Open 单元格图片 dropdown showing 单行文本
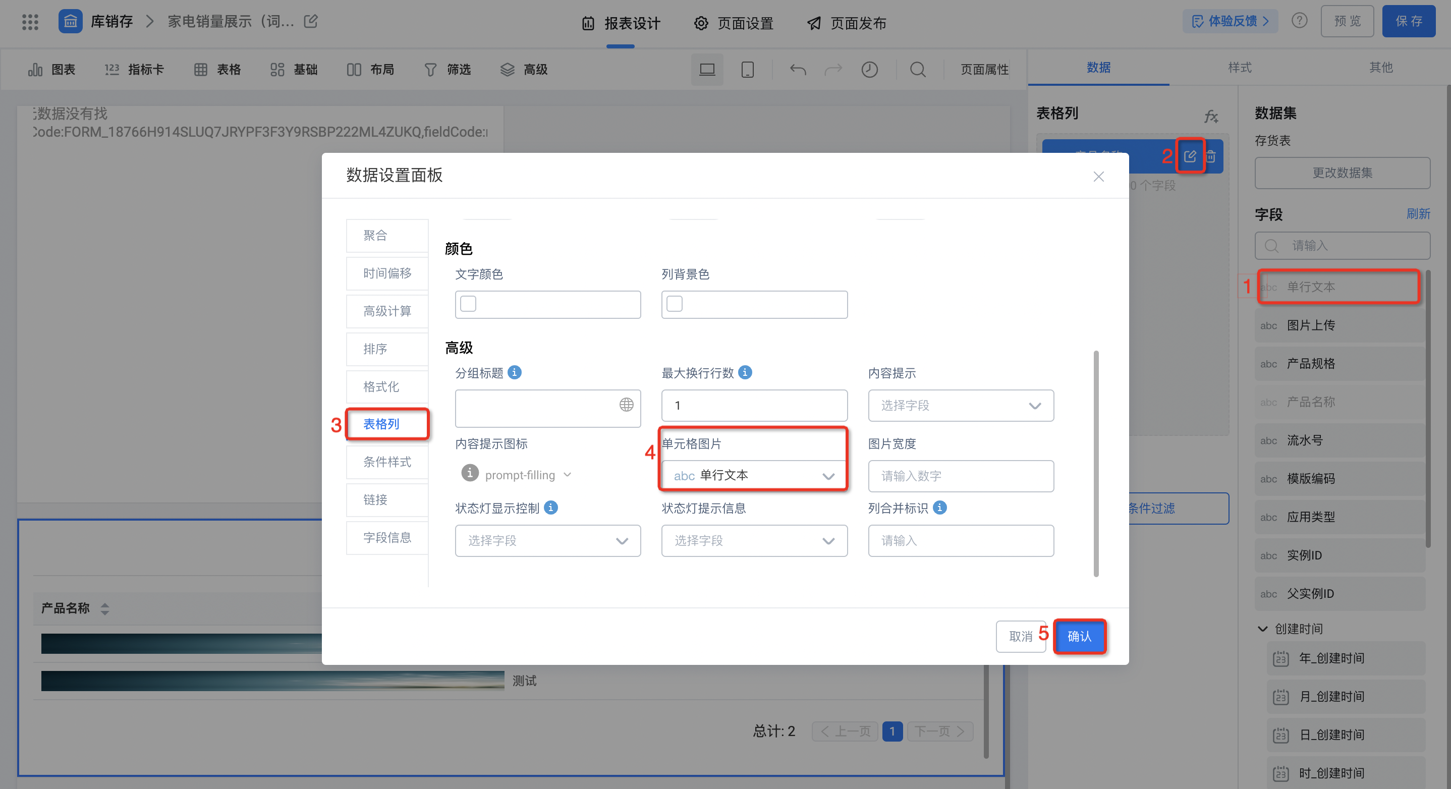Screen dimensions: 1451x789 [754, 476]
